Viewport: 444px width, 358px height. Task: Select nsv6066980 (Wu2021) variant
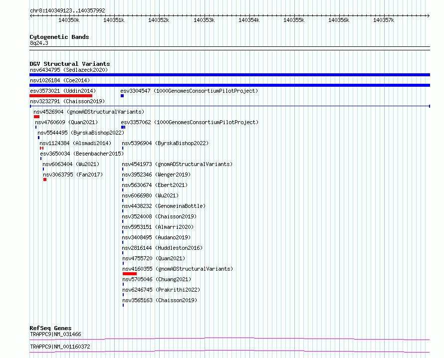[150, 195]
